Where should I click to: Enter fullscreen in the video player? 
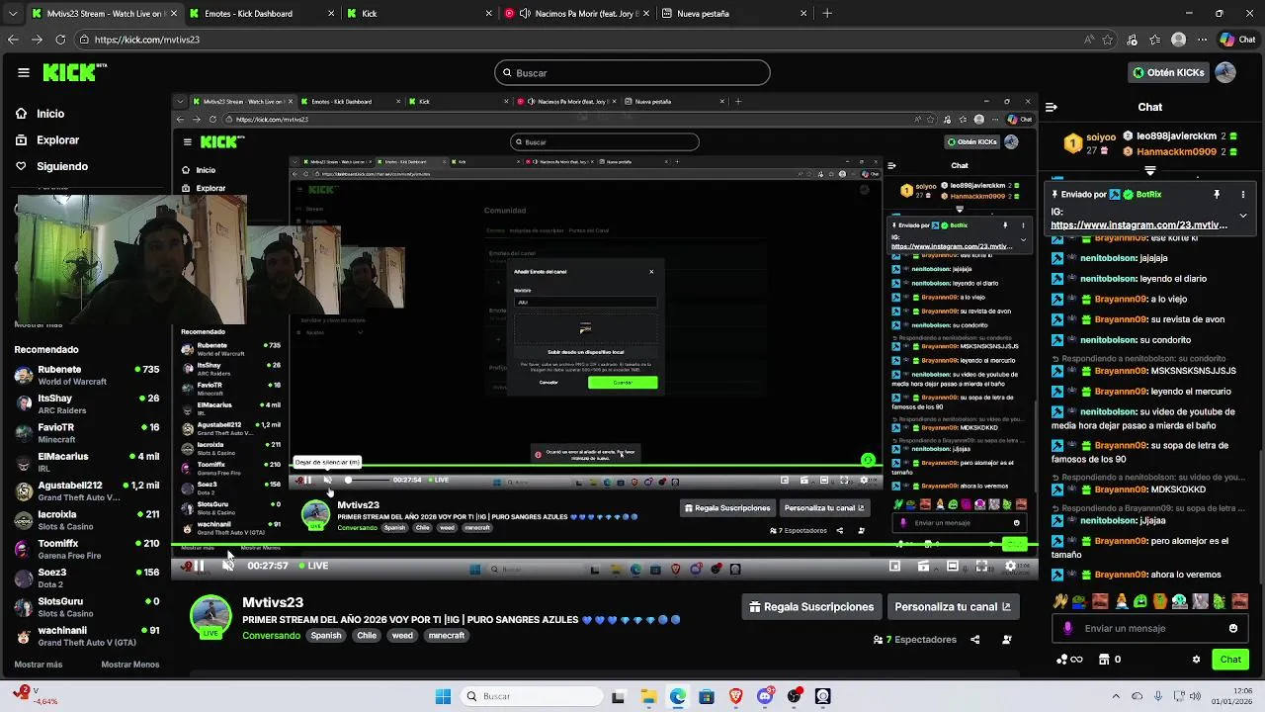coord(981,566)
